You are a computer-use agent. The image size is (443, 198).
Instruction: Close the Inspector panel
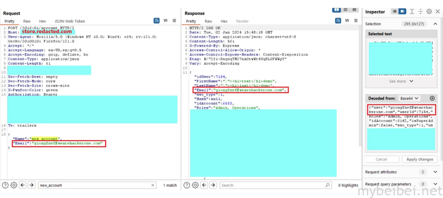coord(437,12)
